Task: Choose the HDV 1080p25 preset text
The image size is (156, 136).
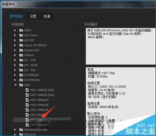Action: [39, 105]
